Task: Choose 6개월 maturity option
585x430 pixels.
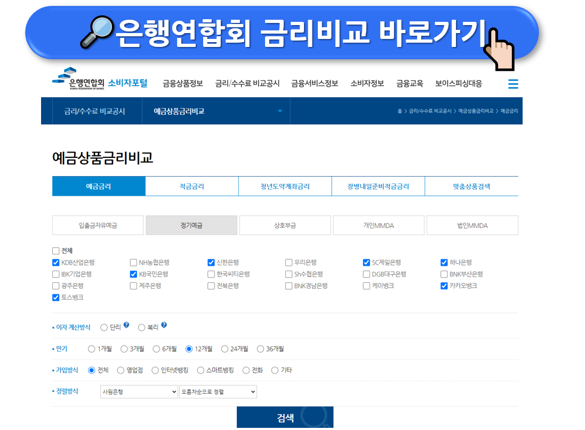Action: coord(156,349)
